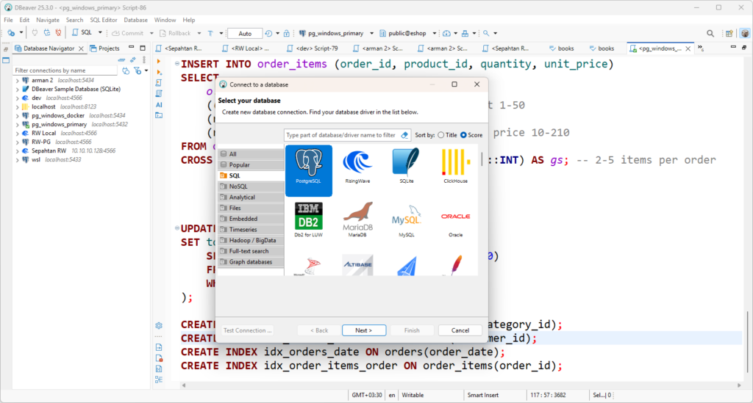Screen dimensions: 753x403
Task: Open the global search magnifier icon
Action: pyautogui.click(x=710, y=33)
